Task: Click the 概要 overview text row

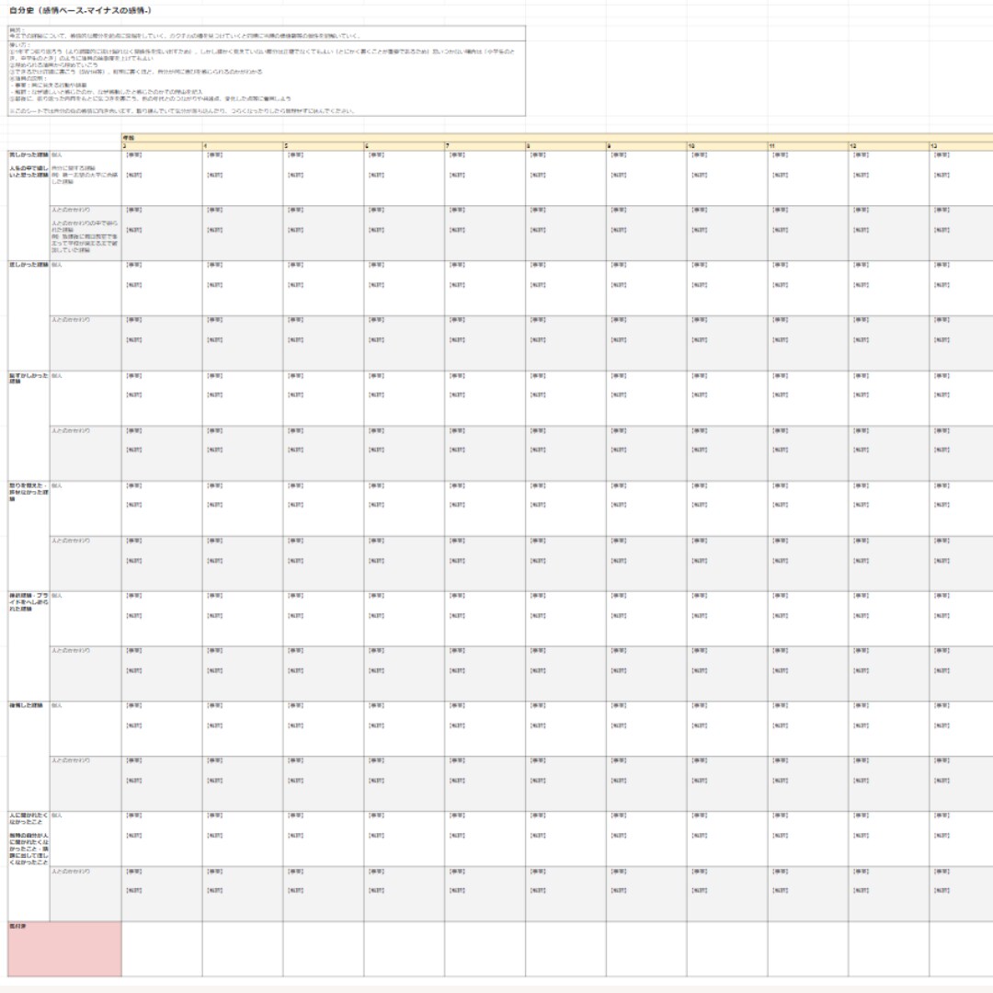Action: click(x=267, y=34)
